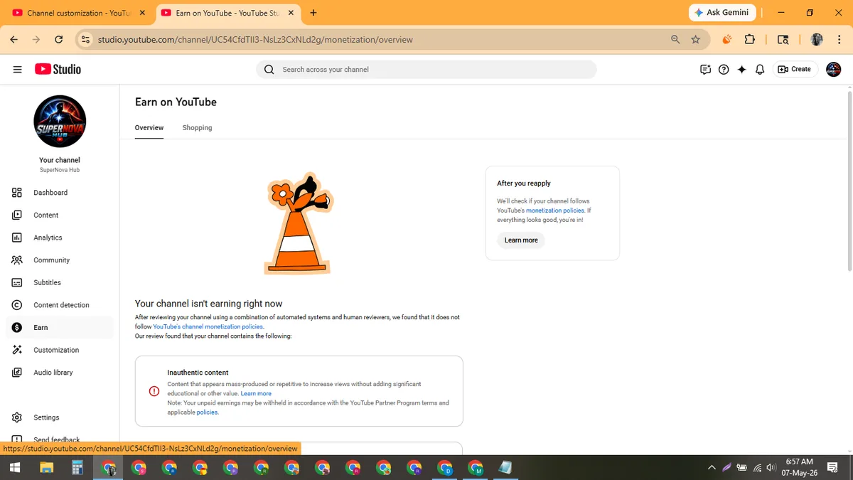The height and width of the screenshot is (480, 853).
Task: Open Community in the sidebar
Action: pos(60,260)
